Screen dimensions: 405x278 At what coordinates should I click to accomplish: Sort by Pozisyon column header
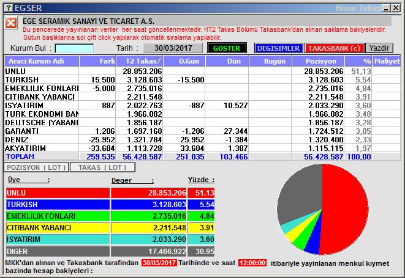tap(318, 61)
